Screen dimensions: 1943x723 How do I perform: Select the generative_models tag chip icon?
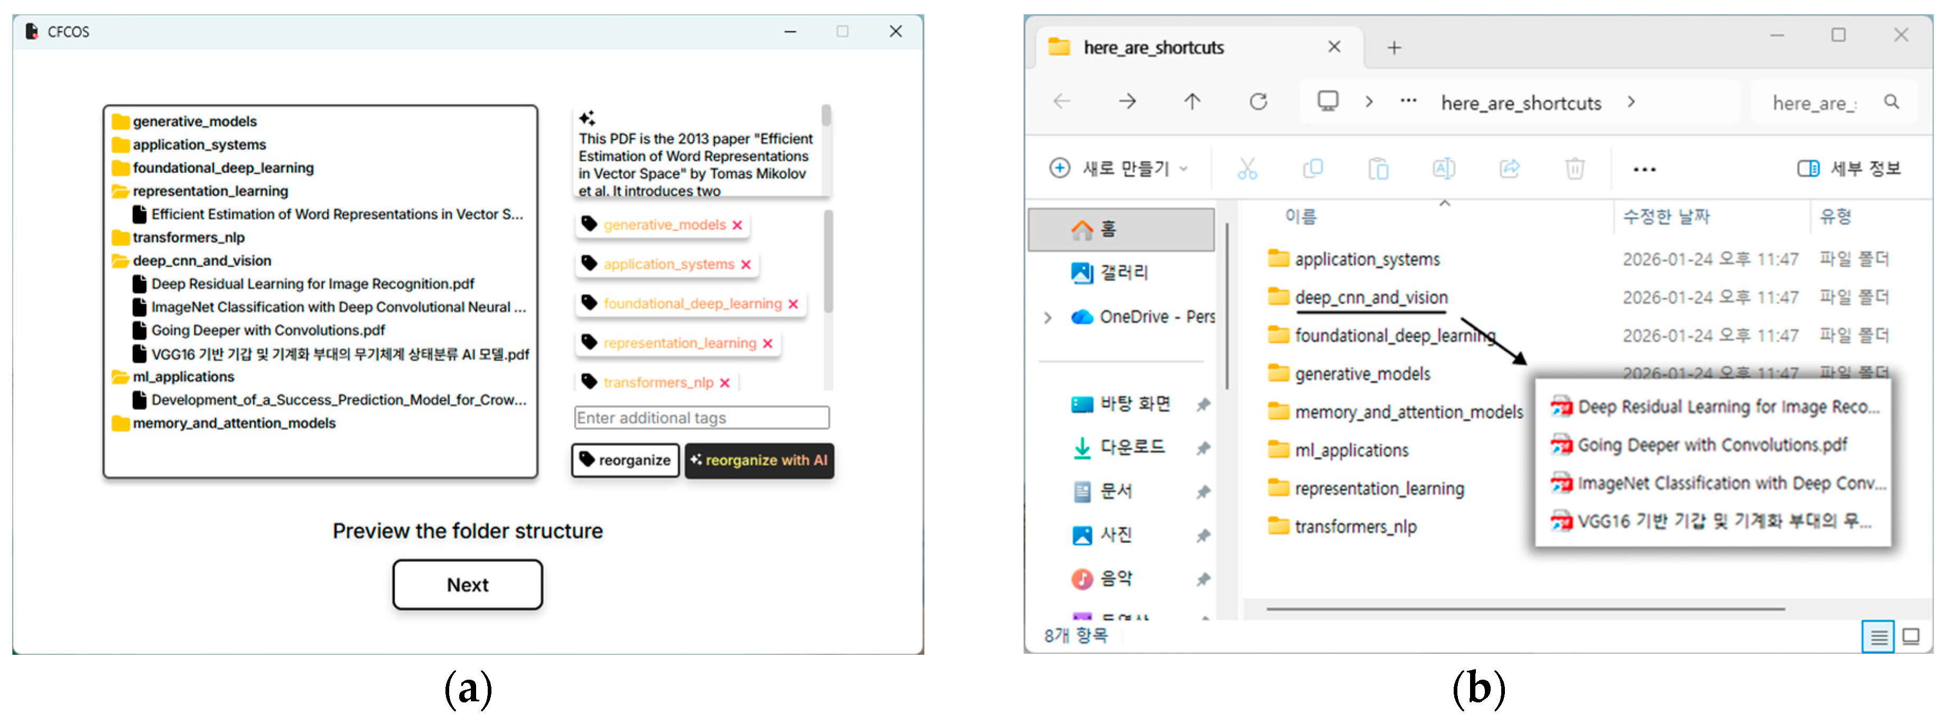point(589,224)
